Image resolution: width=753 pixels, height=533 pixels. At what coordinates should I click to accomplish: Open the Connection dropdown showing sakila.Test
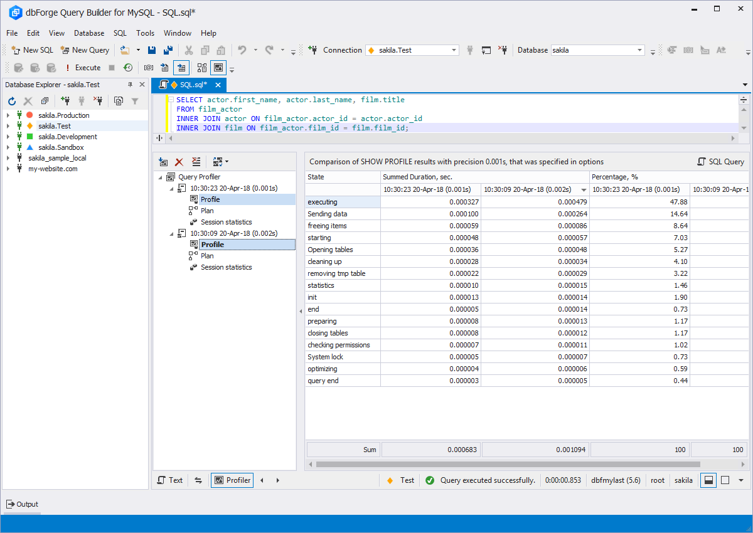coord(454,50)
